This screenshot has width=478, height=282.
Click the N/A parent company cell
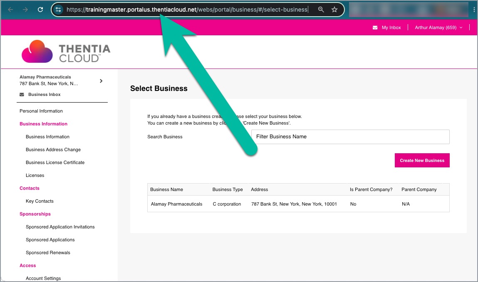pyautogui.click(x=406, y=204)
